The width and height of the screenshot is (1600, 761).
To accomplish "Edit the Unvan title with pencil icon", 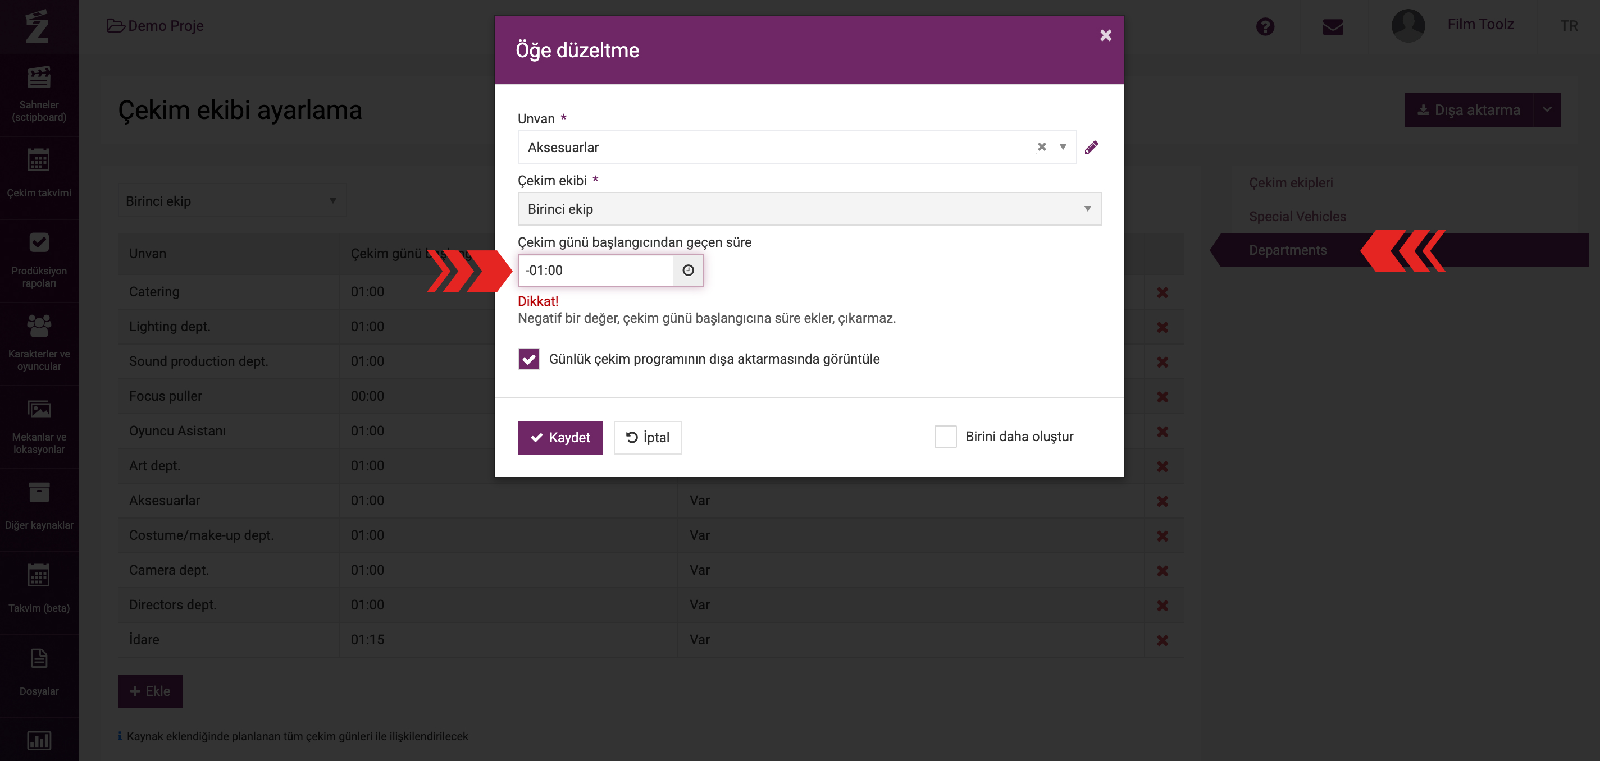I will pos(1091,147).
